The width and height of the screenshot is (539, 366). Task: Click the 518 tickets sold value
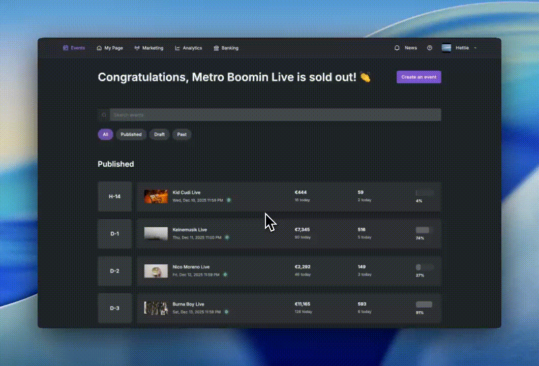(362, 230)
